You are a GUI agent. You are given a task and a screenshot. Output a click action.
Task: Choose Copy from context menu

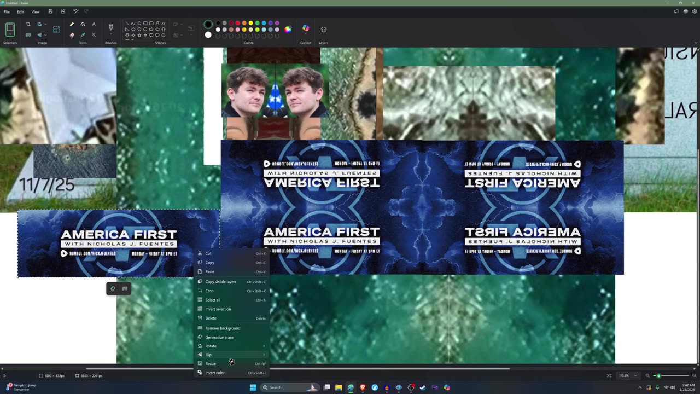(x=232, y=263)
